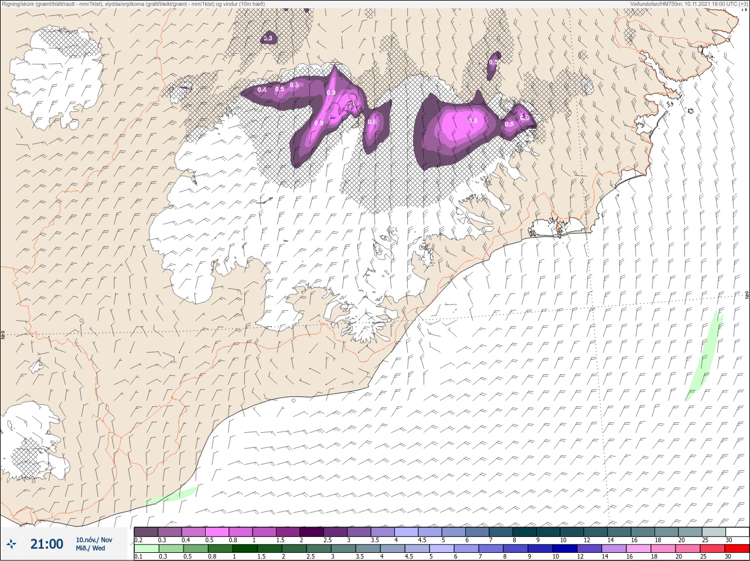Click the 0.6 snowfall value on the map
The image size is (750, 561).
(x=372, y=122)
